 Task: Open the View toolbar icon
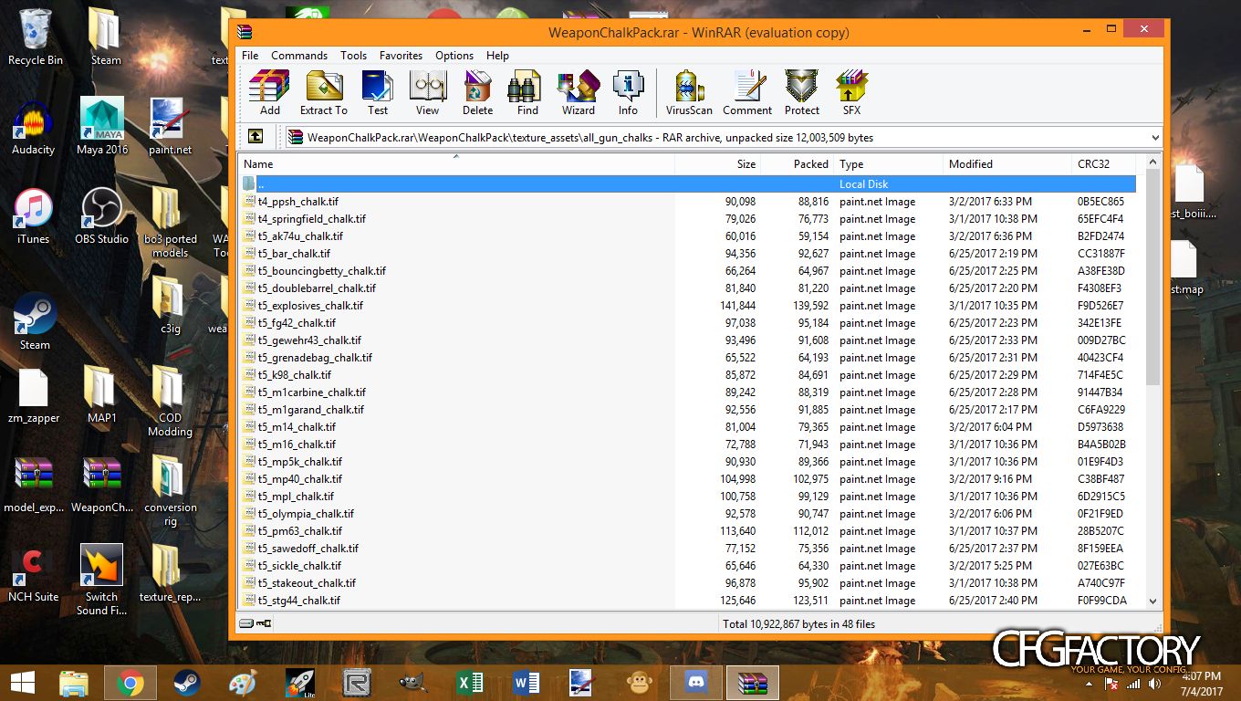coord(427,92)
